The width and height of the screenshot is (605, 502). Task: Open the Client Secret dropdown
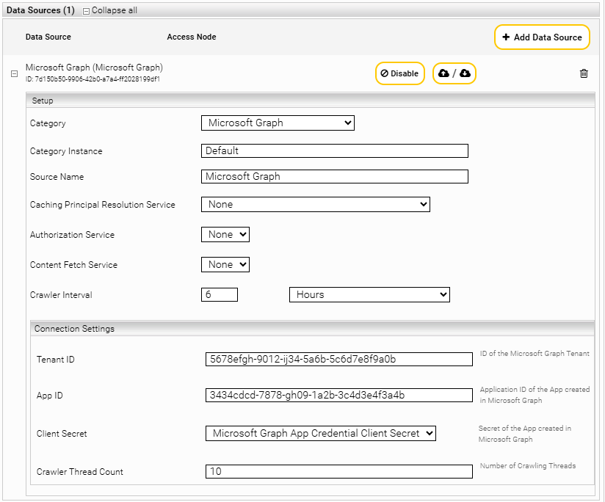(x=320, y=434)
